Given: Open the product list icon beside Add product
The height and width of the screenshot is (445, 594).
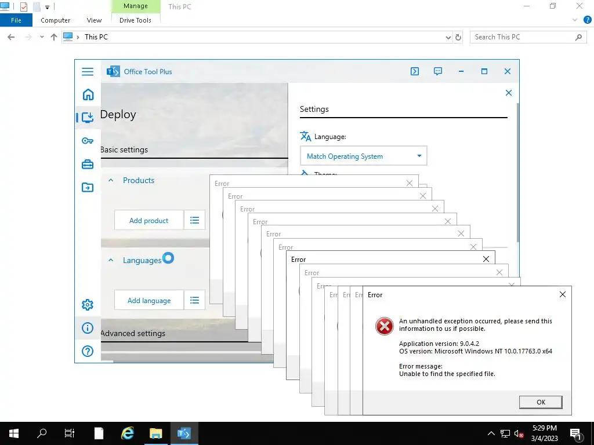Looking at the screenshot, I should (x=195, y=220).
